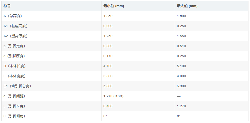The width and height of the screenshot is (250, 123).
Task: Select the bold 1.270 (BSC) value
Action: (113, 96)
